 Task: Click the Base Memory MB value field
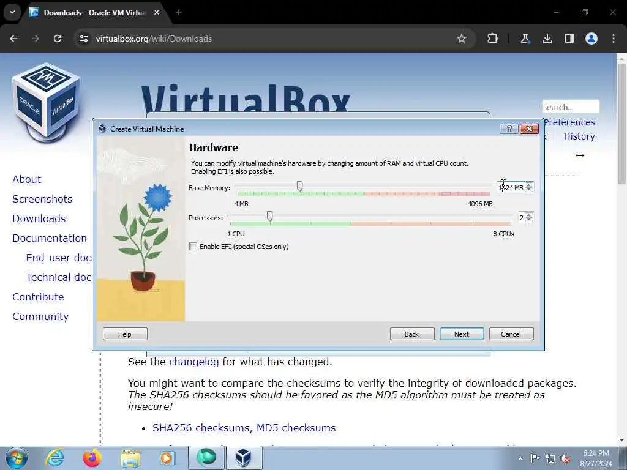(x=511, y=187)
